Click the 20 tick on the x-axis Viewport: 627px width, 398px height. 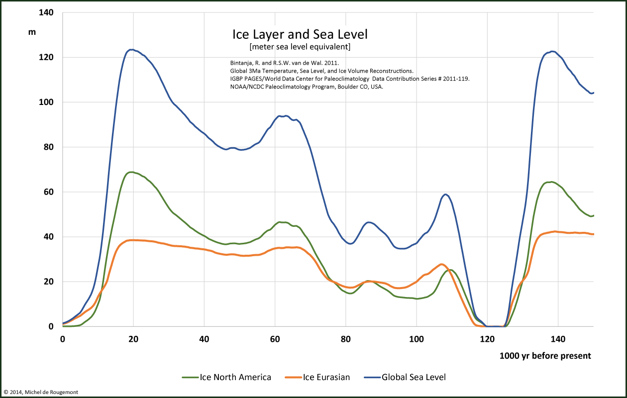click(x=133, y=339)
